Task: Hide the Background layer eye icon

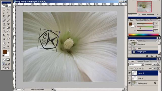Action: [130, 83]
